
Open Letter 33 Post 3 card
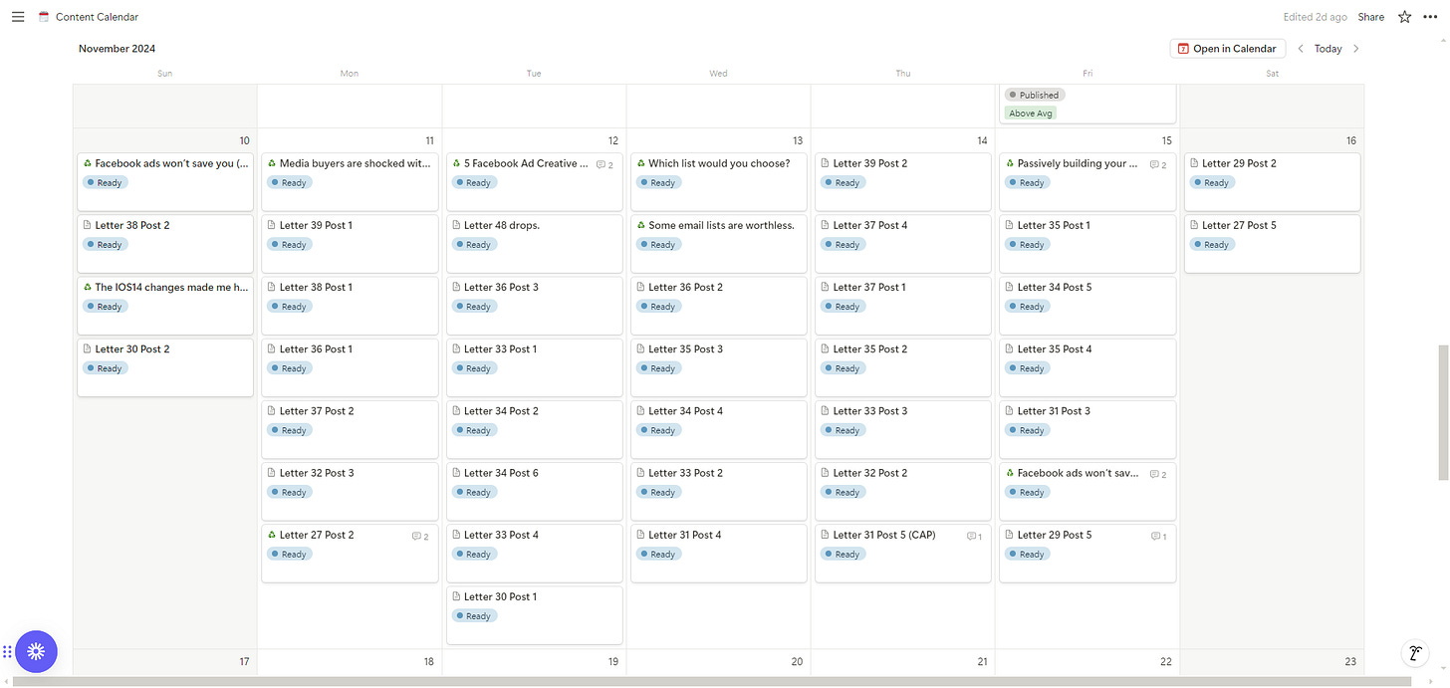click(x=903, y=429)
